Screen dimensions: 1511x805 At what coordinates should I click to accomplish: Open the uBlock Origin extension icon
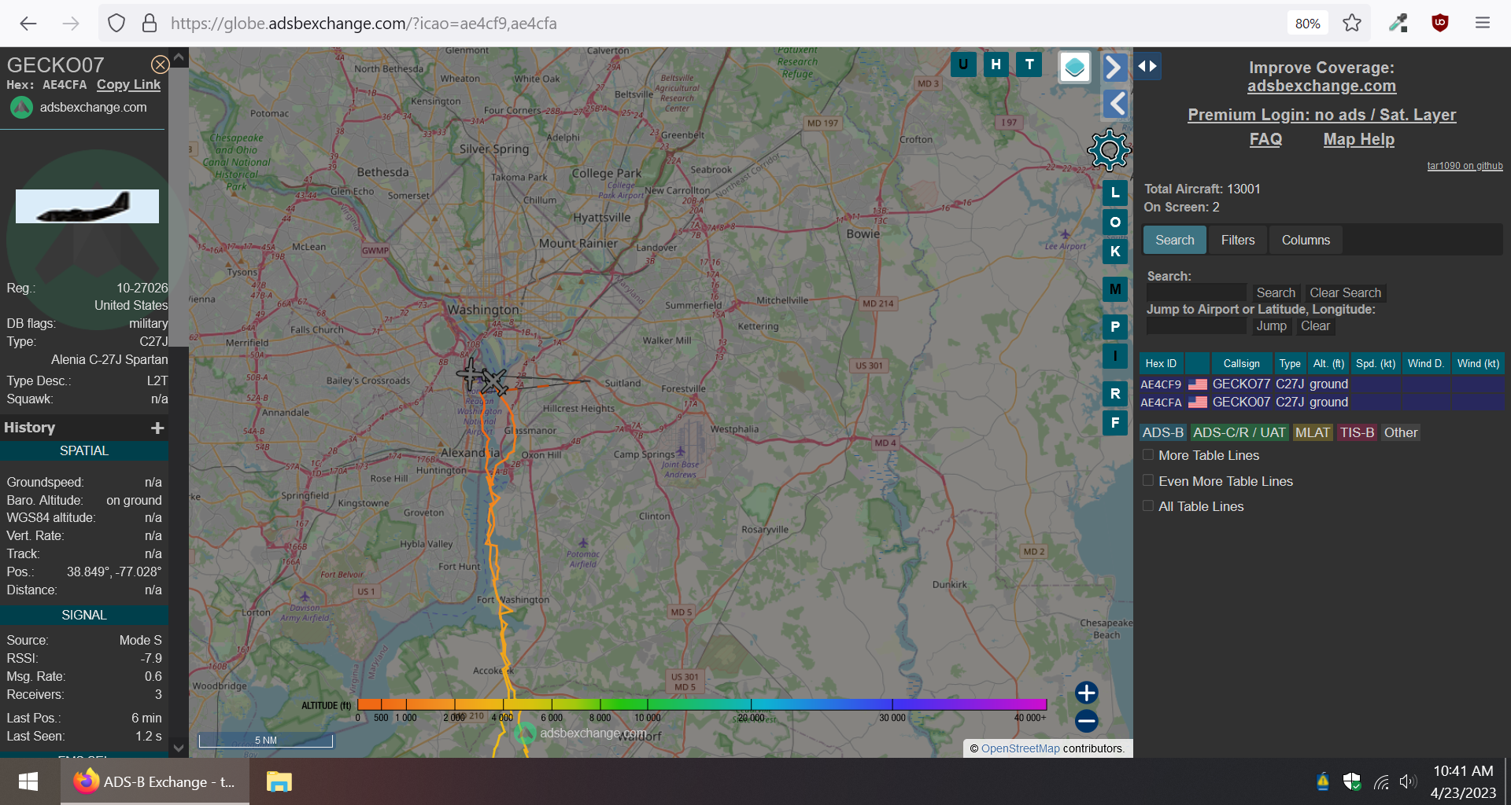click(1440, 23)
